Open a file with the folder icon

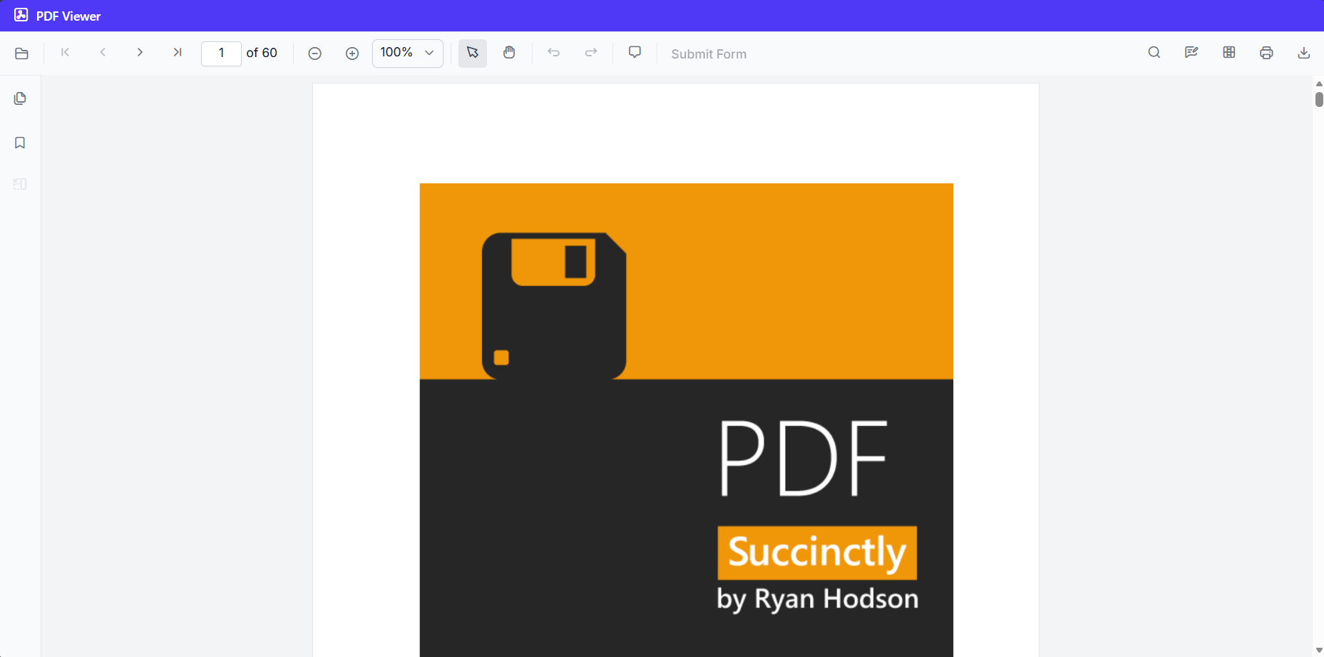[21, 54]
